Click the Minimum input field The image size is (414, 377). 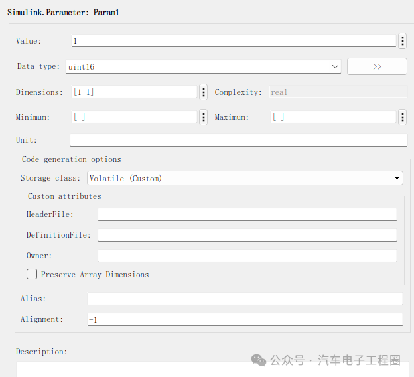pos(135,117)
